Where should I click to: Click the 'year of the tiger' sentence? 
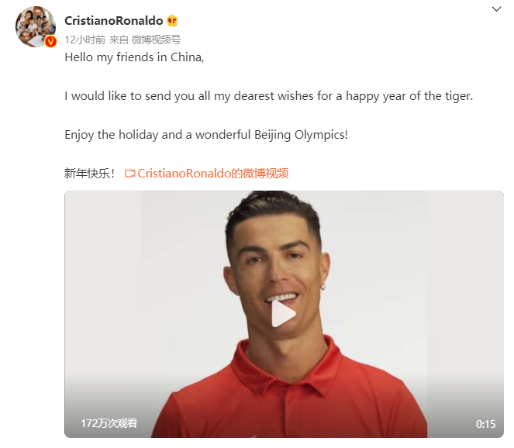269,96
